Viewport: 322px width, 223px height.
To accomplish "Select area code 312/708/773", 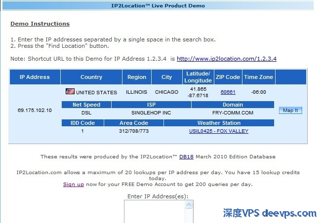I will pyautogui.click(x=134, y=131).
